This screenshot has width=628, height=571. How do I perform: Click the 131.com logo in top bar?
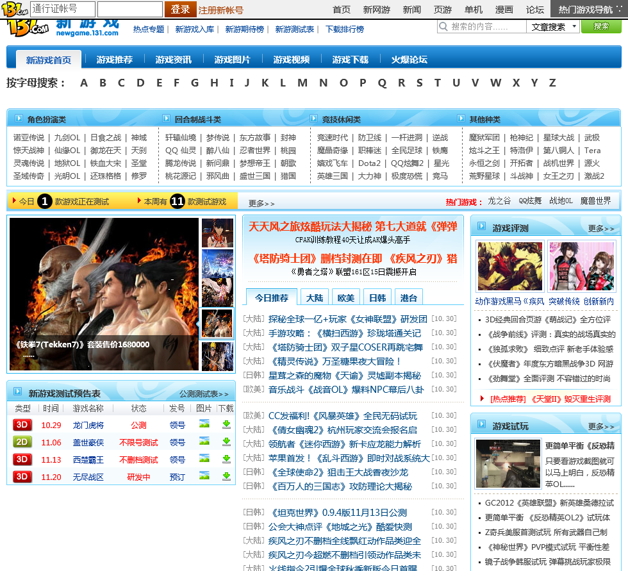click(15, 9)
